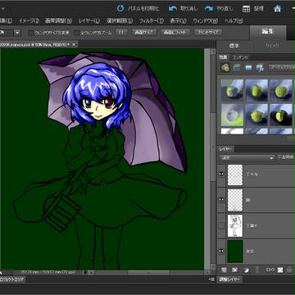The image size is (295, 295).
Task: Select the second transparent layer thumbnail
Action: [x=235, y=200]
